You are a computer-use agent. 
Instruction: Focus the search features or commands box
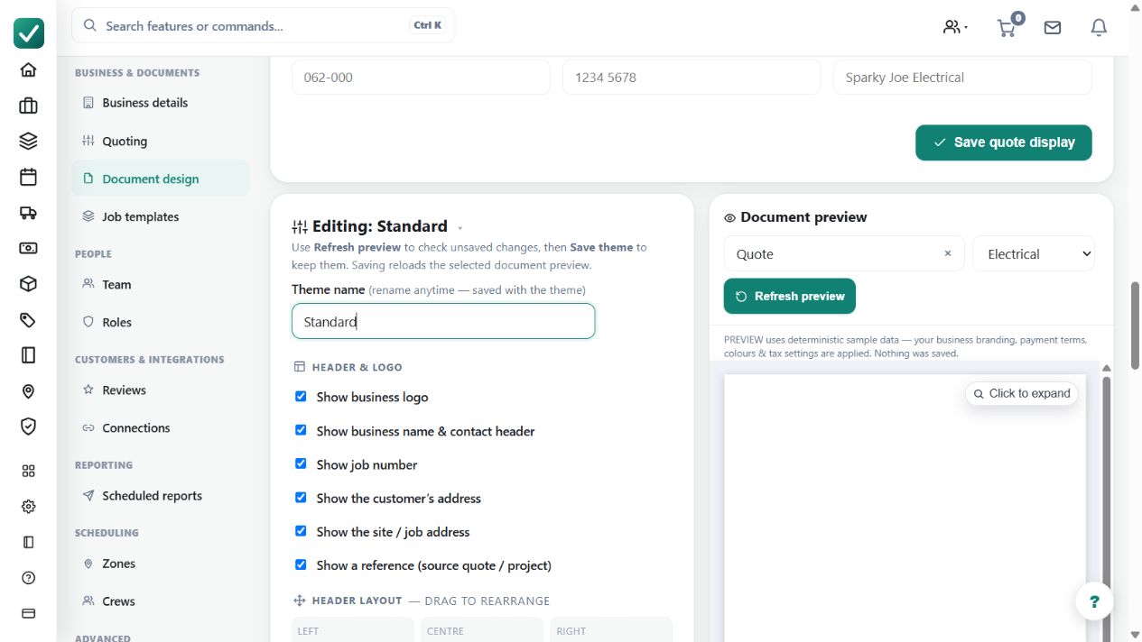tap(264, 25)
